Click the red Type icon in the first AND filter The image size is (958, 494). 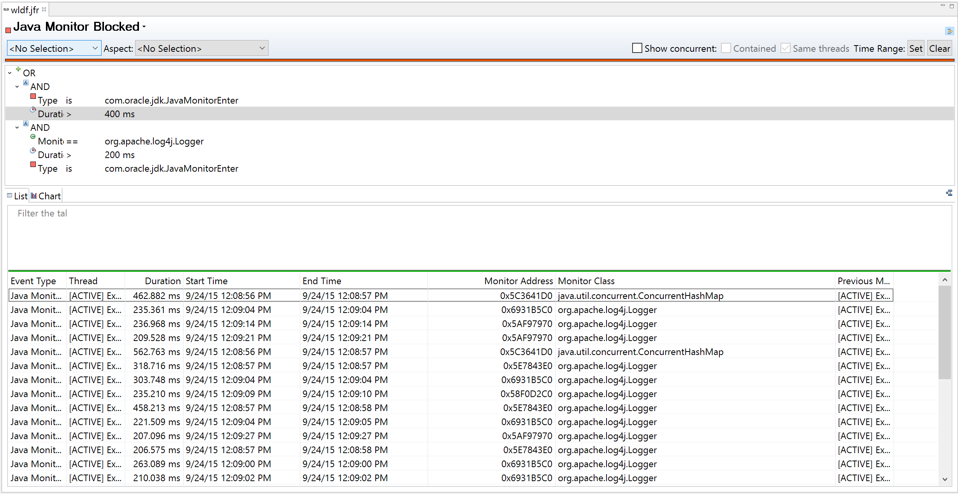[x=33, y=97]
